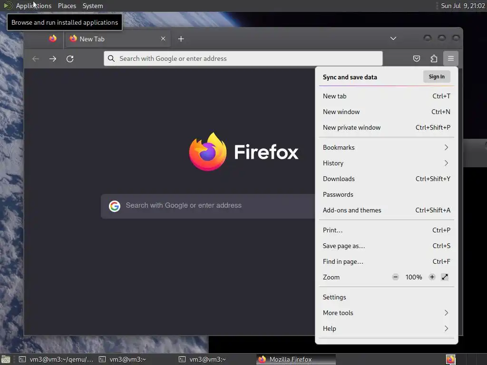Choose New tab menu entry
Viewport: 487px width, 365px height.
[x=386, y=96]
